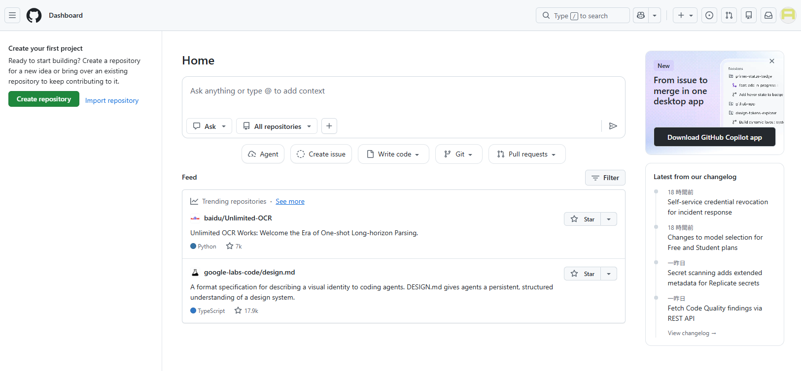Click the Feed section label

(189, 177)
